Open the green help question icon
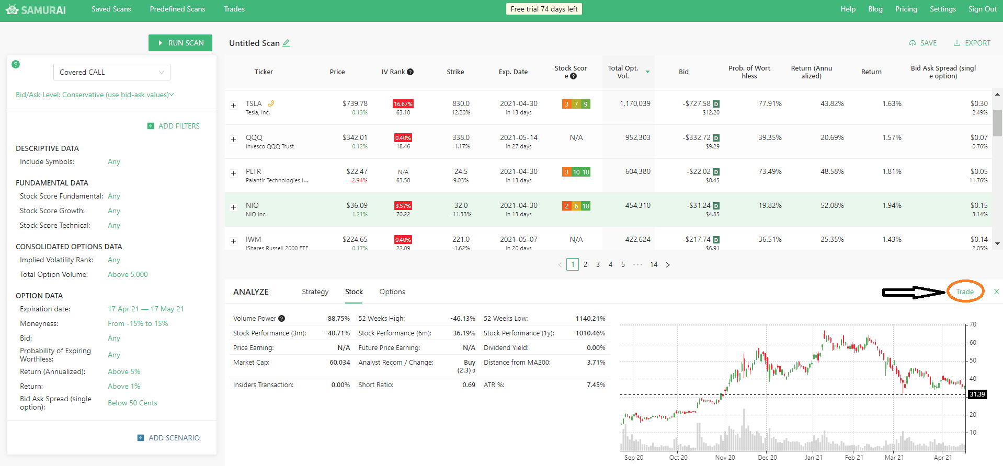Viewport: 1003px width, 466px height. [x=16, y=64]
